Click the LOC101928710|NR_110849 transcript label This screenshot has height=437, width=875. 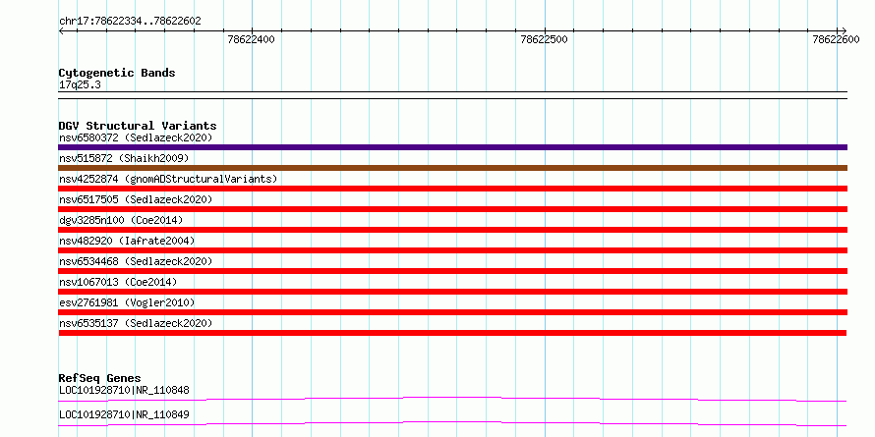tap(124, 414)
